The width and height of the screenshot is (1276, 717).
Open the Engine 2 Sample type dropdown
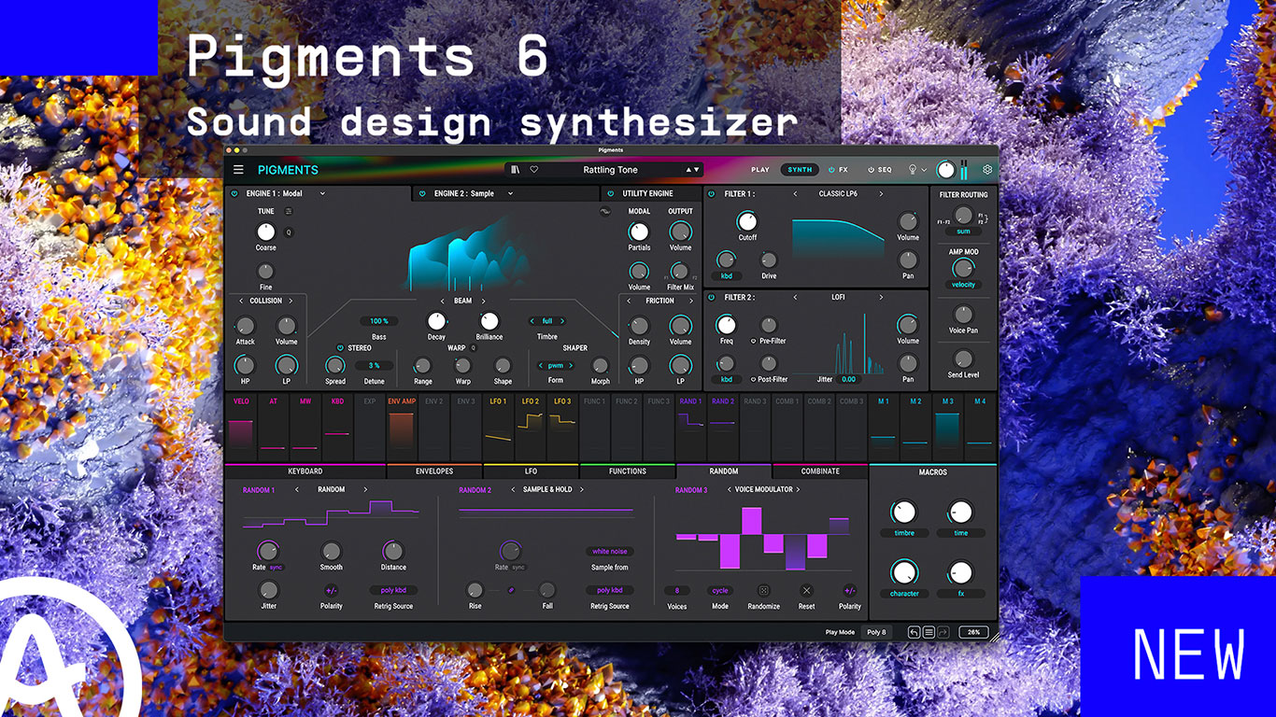tap(510, 193)
